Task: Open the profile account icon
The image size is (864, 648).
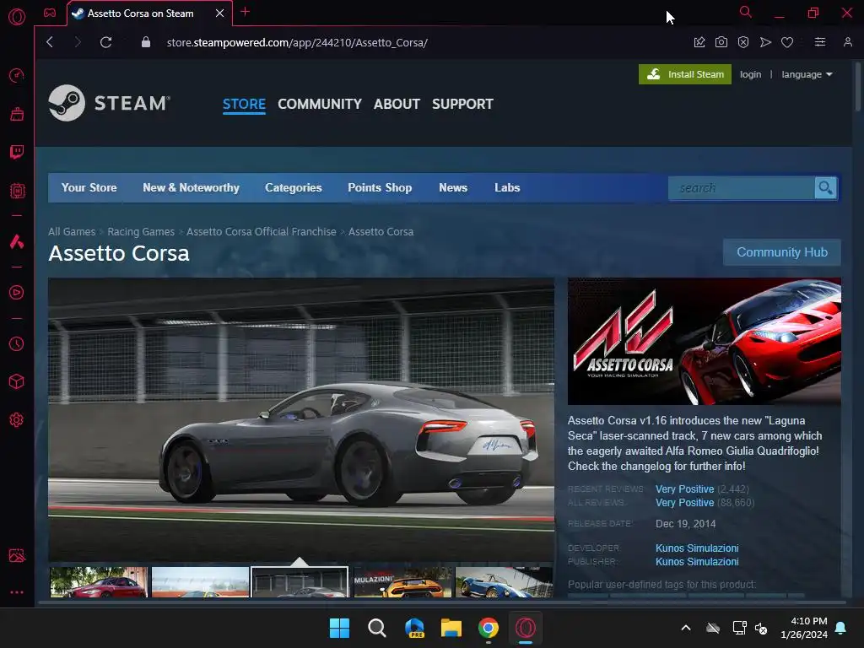Action: 847,42
